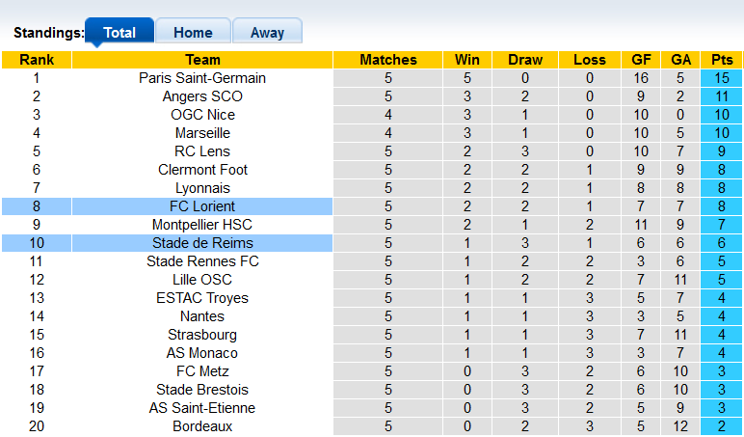Open the Montpellier HSC team link

pyautogui.click(x=202, y=225)
